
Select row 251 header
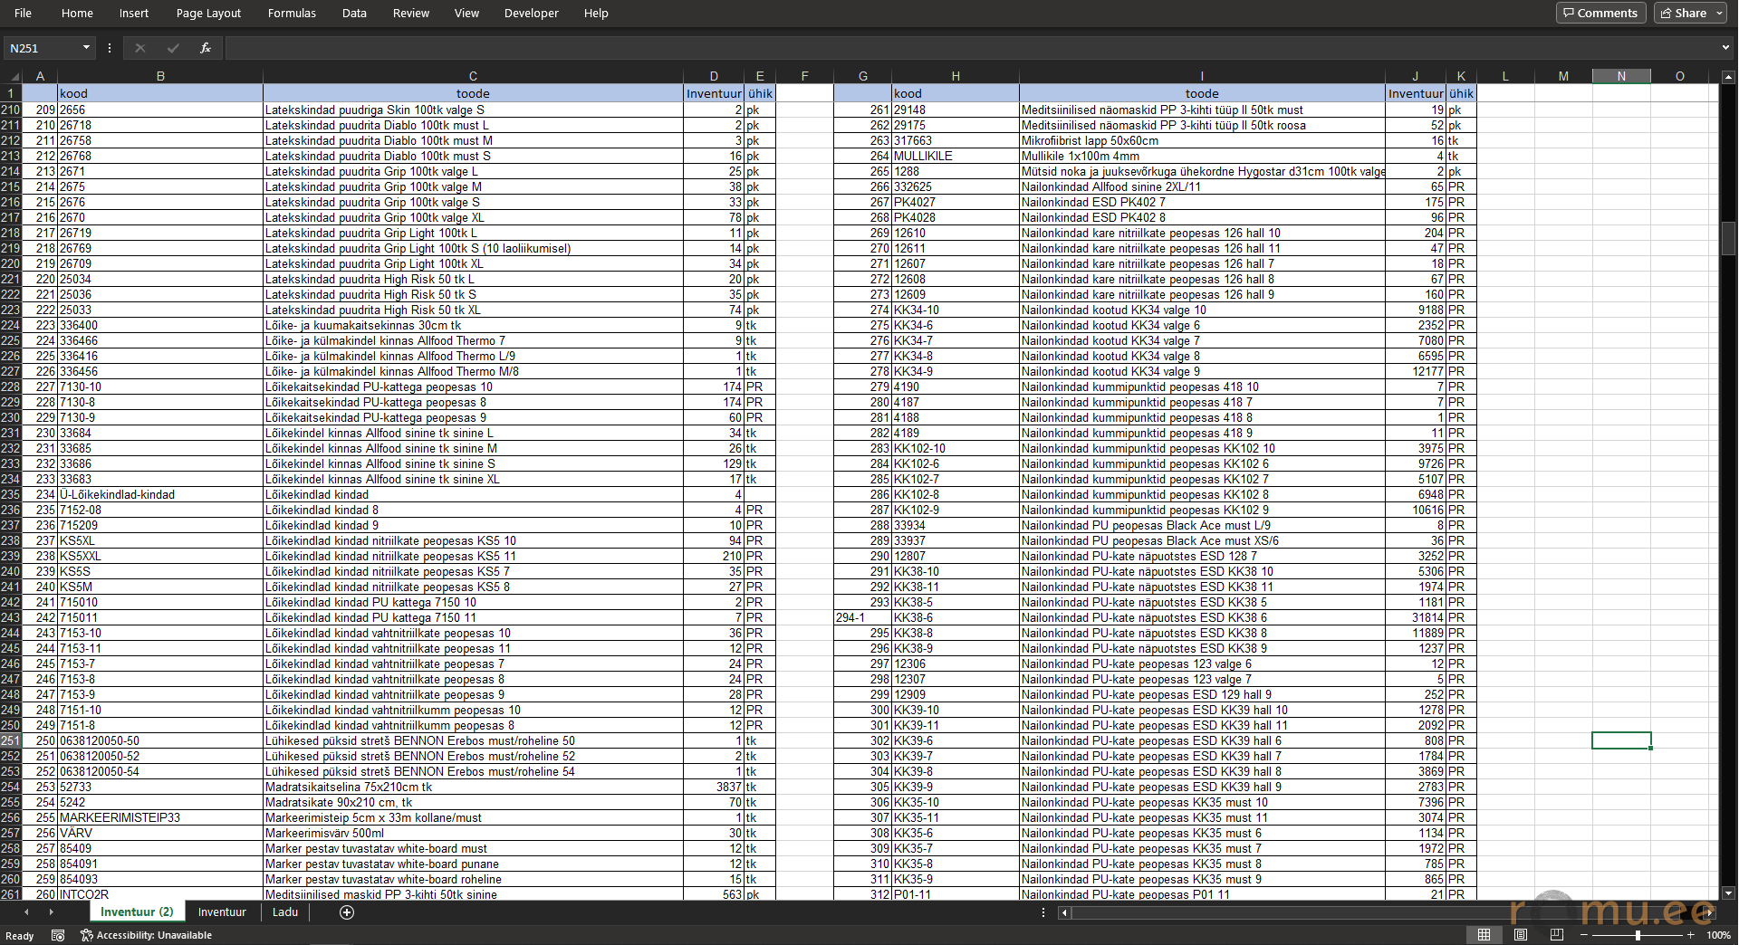(x=11, y=740)
